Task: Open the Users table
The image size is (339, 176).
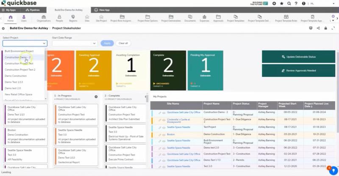Action: click(x=24, y=18)
